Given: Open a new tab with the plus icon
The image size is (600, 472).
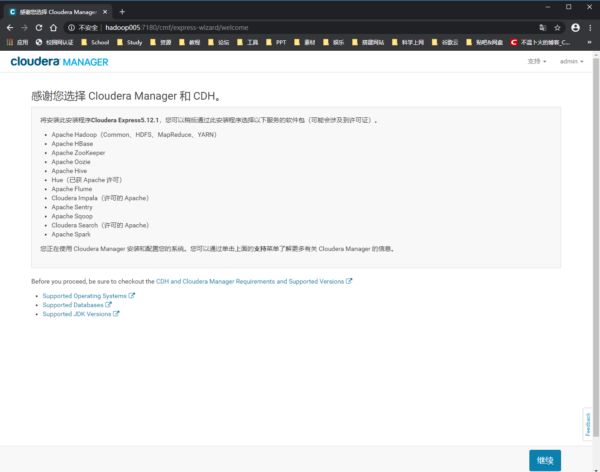Looking at the screenshot, I should click(x=122, y=12).
